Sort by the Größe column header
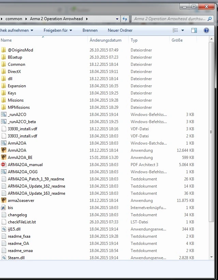The image size is (218, 280). click(x=183, y=40)
